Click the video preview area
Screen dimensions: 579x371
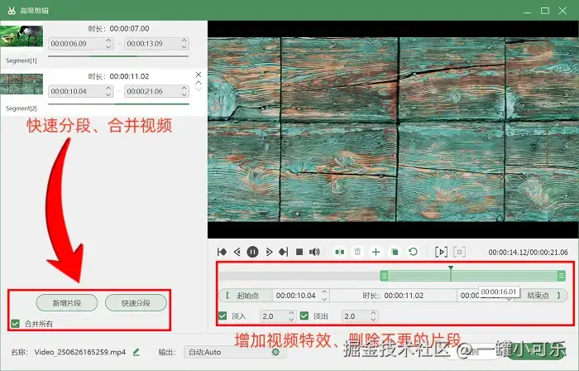pos(393,129)
